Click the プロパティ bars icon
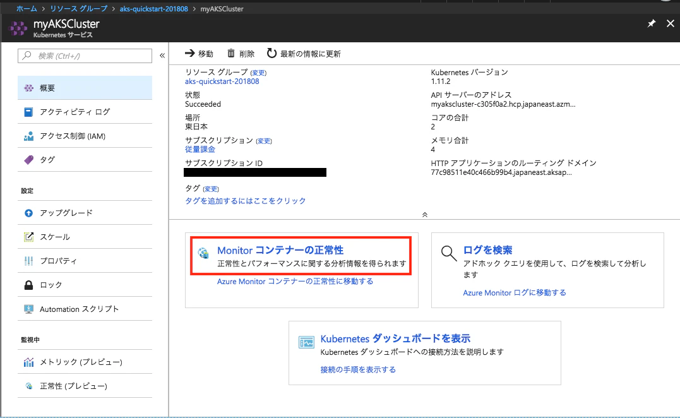 tap(28, 261)
